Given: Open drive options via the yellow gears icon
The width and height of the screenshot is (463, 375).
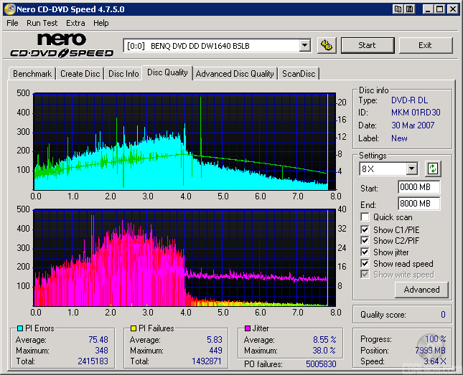Looking at the screenshot, I should click(326, 45).
